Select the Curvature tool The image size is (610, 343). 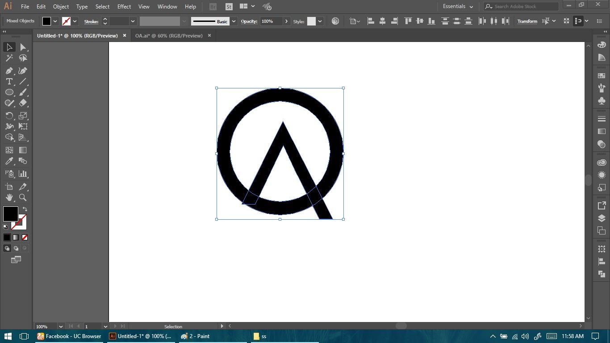click(x=23, y=71)
